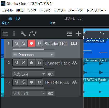Mute the TRITON Rack track
Viewport: 109px width, 108px height.
16,82
